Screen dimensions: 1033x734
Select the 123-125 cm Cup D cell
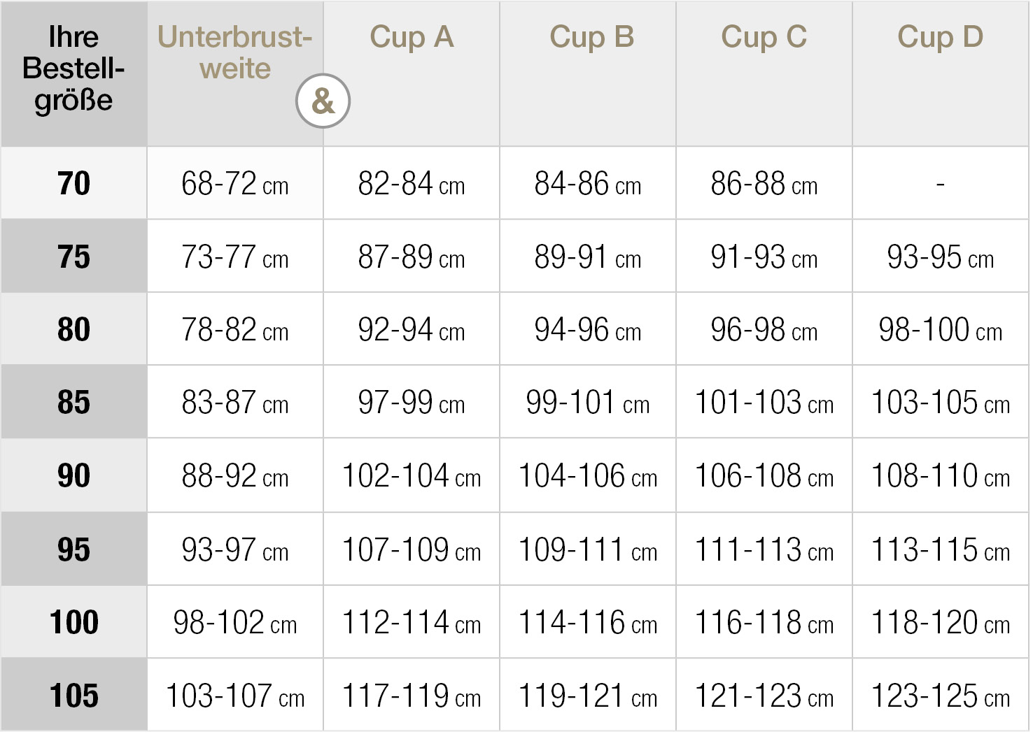940,696
